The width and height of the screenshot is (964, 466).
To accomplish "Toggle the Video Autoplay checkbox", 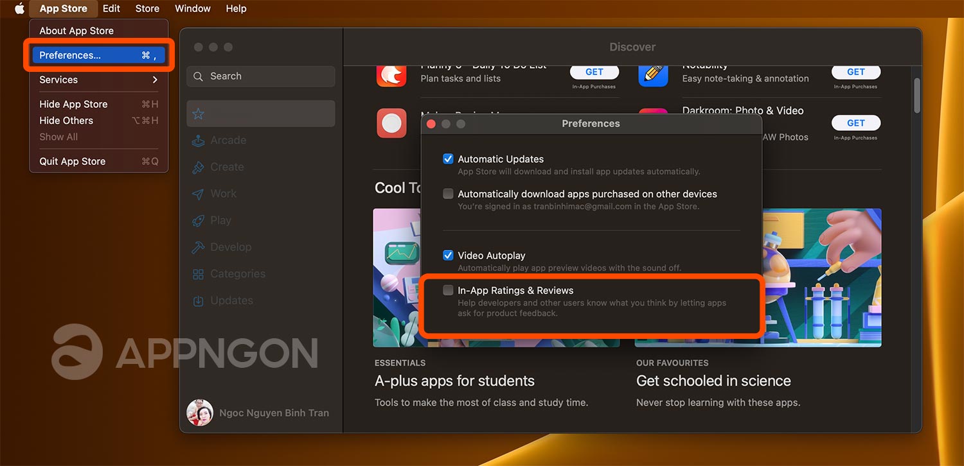I will click(448, 255).
